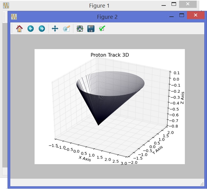Go forward to the next view
Viewport: 207px width, 189px height.
[42, 29]
